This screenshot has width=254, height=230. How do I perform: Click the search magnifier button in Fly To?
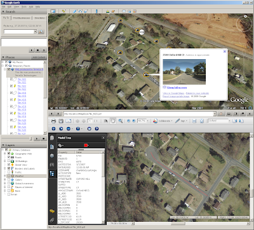tap(41, 32)
